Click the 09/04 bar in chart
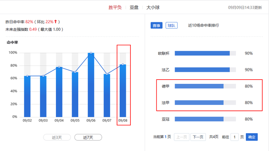The image size is (269, 151). pos(59,92)
